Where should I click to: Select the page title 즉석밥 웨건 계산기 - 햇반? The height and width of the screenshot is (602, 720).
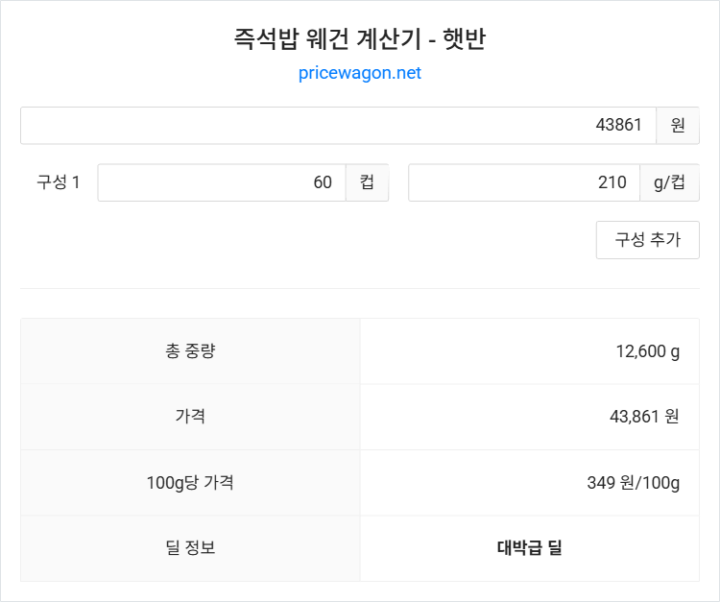pos(360,38)
